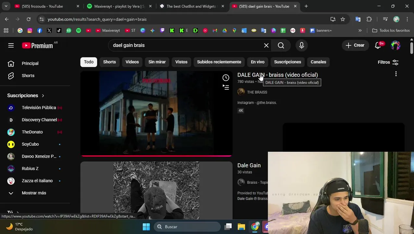Open the Google bookmark in bookmarks bar

(20, 31)
